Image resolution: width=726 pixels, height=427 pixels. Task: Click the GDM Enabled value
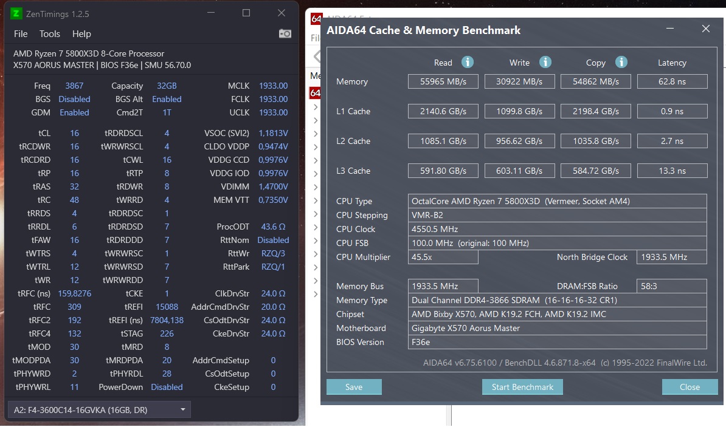point(75,112)
